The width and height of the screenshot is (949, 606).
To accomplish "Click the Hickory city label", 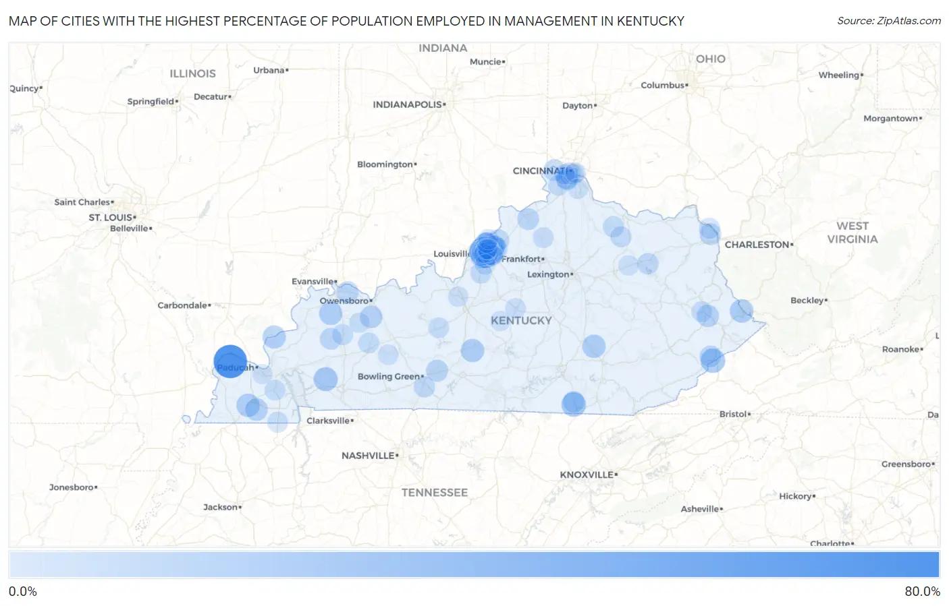I will 796,496.
